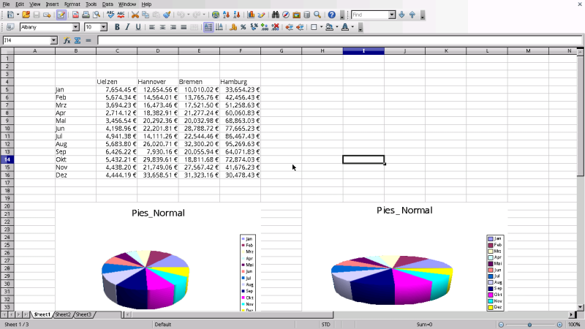Open the Format menu
The height and width of the screenshot is (329, 585).
click(72, 4)
